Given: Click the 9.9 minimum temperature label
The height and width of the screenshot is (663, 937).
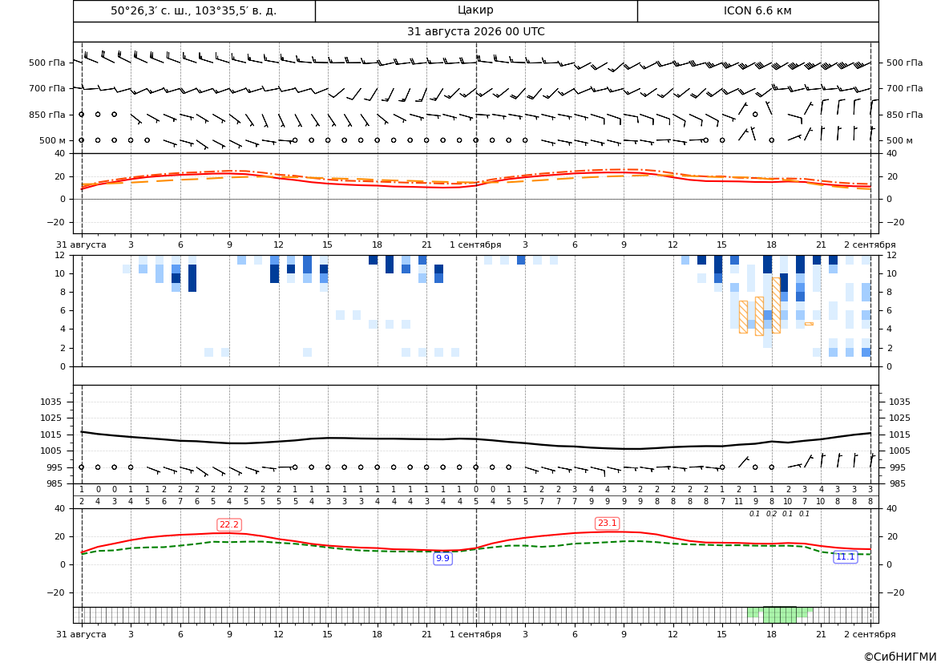Looking at the screenshot, I should pyautogui.click(x=442, y=558).
